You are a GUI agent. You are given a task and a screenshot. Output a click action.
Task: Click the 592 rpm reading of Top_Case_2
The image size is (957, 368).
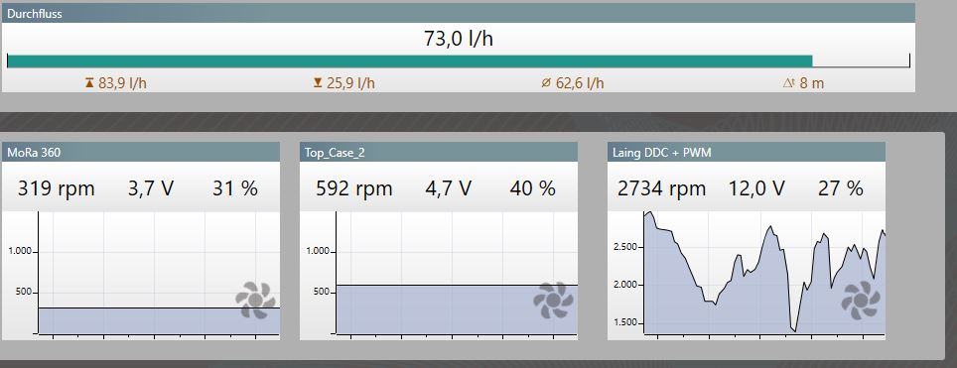click(x=354, y=188)
